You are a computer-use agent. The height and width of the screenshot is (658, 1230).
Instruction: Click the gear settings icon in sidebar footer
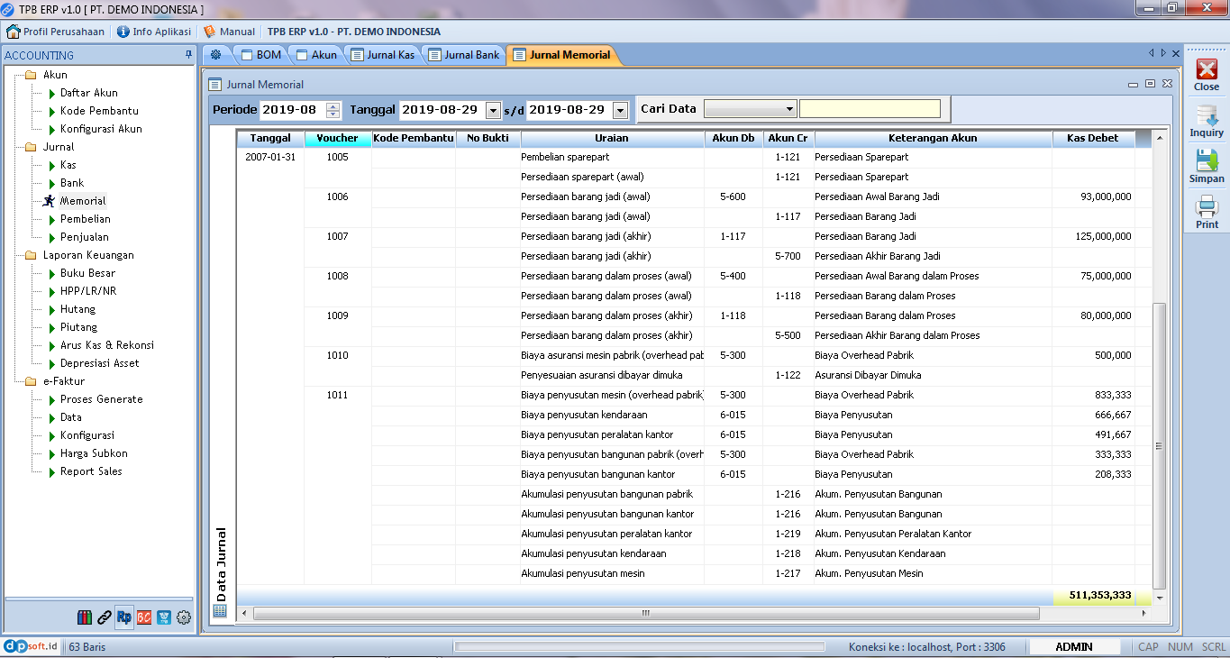click(x=184, y=617)
